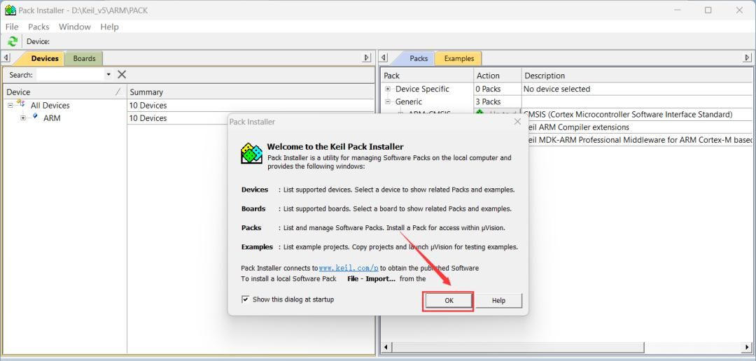Switch to the Examples tab

tap(458, 58)
